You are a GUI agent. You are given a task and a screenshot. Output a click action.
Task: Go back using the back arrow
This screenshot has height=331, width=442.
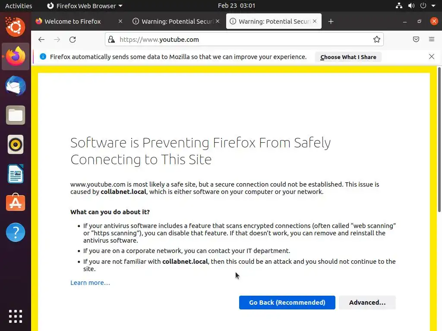[41, 40]
